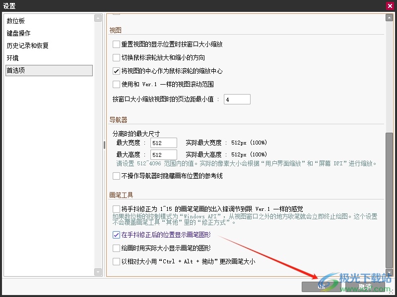Enable 重置视图的显示位置时按窗口大小缩放

116,45
